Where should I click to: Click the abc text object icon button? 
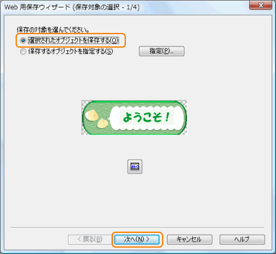(x=135, y=166)
